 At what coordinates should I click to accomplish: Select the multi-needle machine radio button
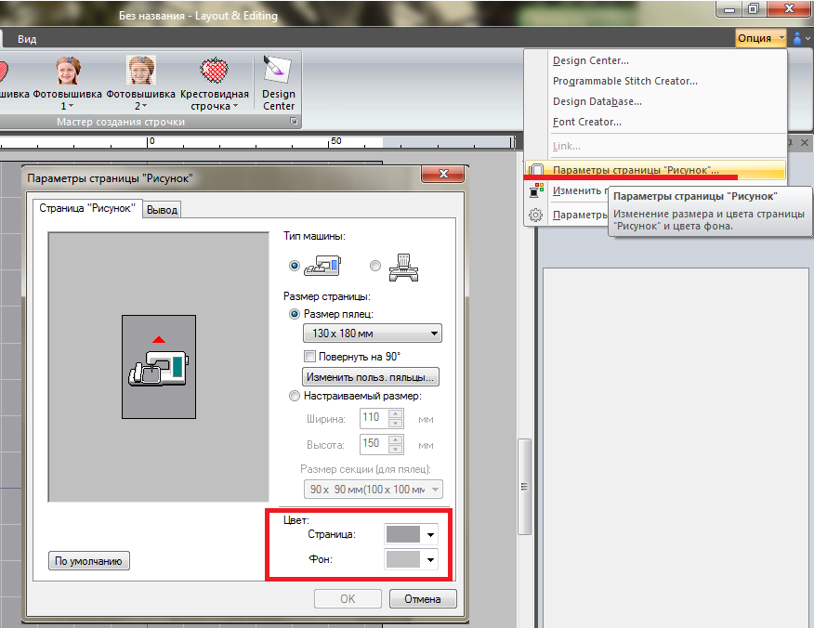374,266
